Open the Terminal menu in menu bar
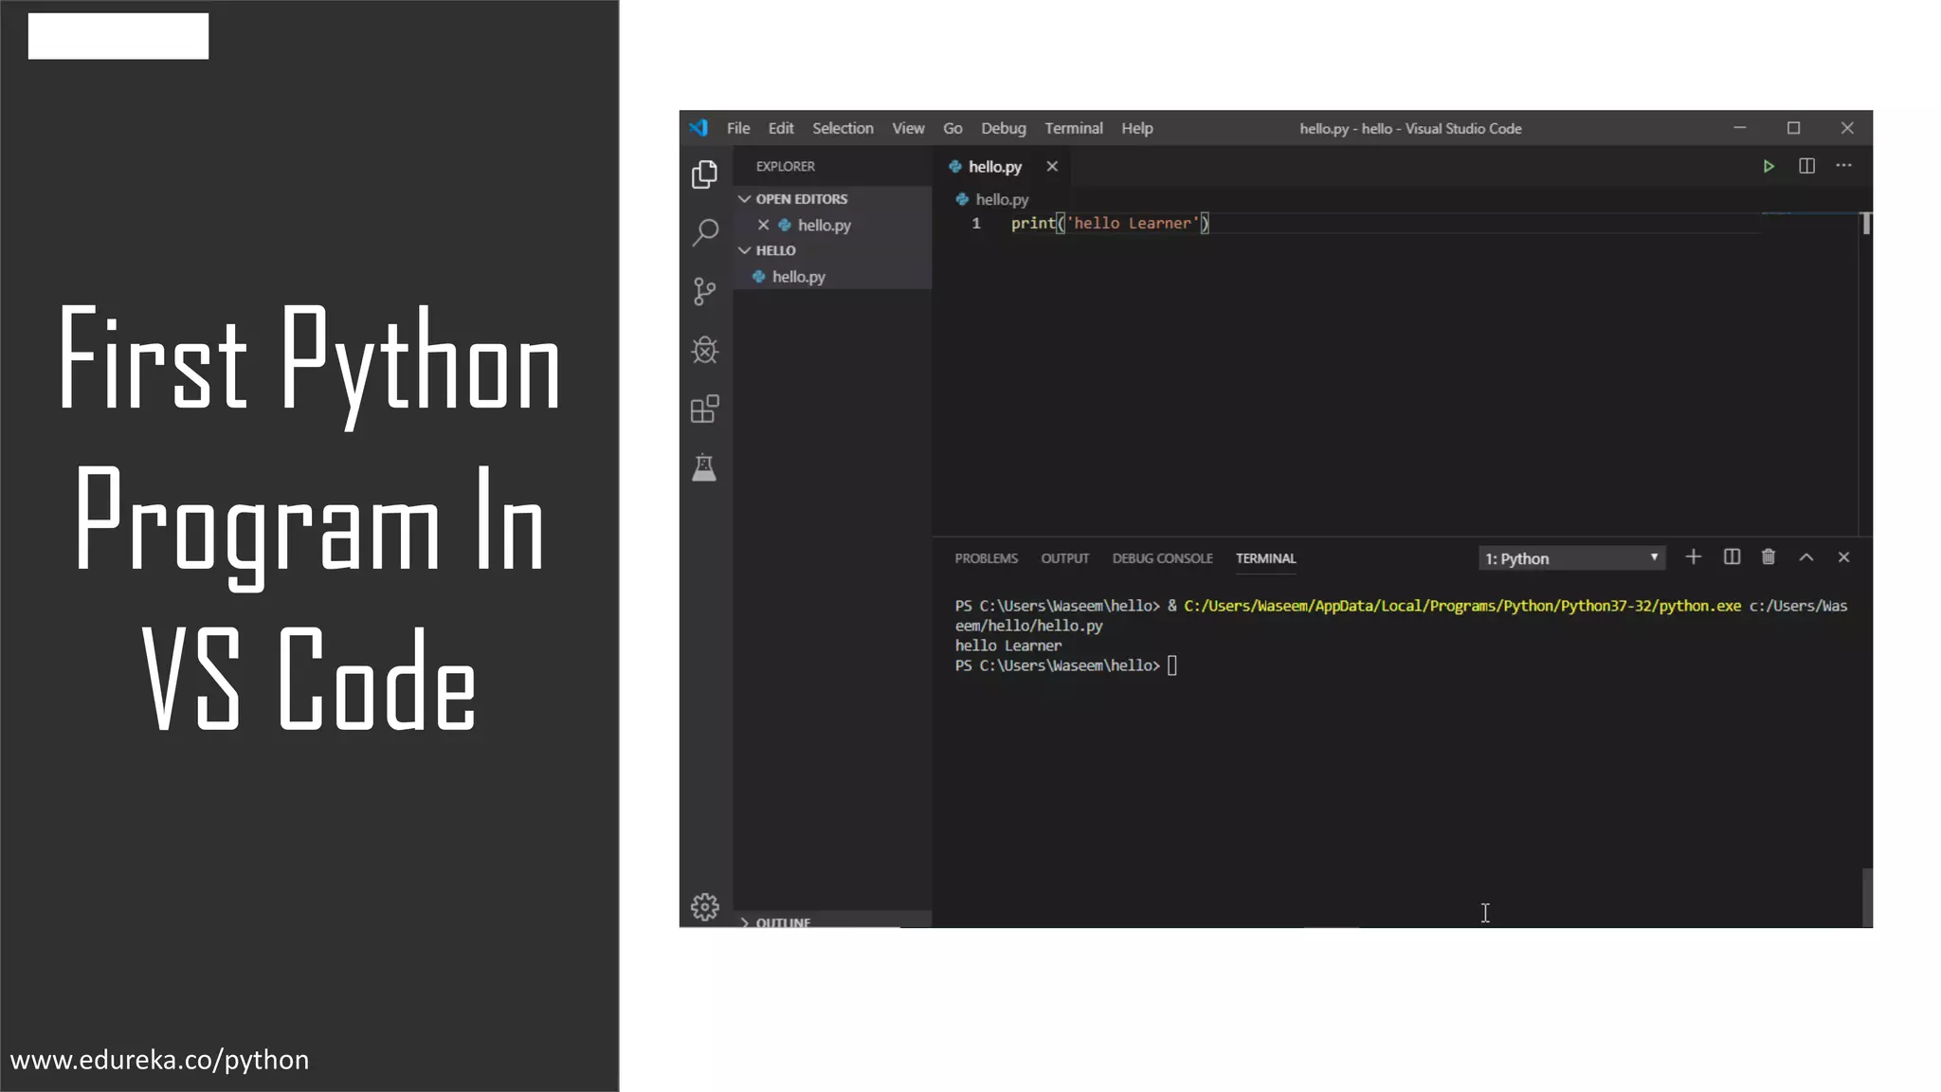 click(1073, 129)
